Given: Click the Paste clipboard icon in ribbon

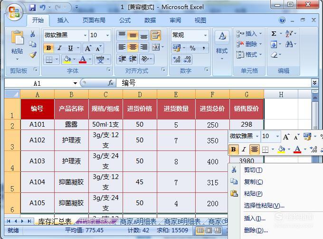Looking at the screenshot, I should click(x=17, y=38).
